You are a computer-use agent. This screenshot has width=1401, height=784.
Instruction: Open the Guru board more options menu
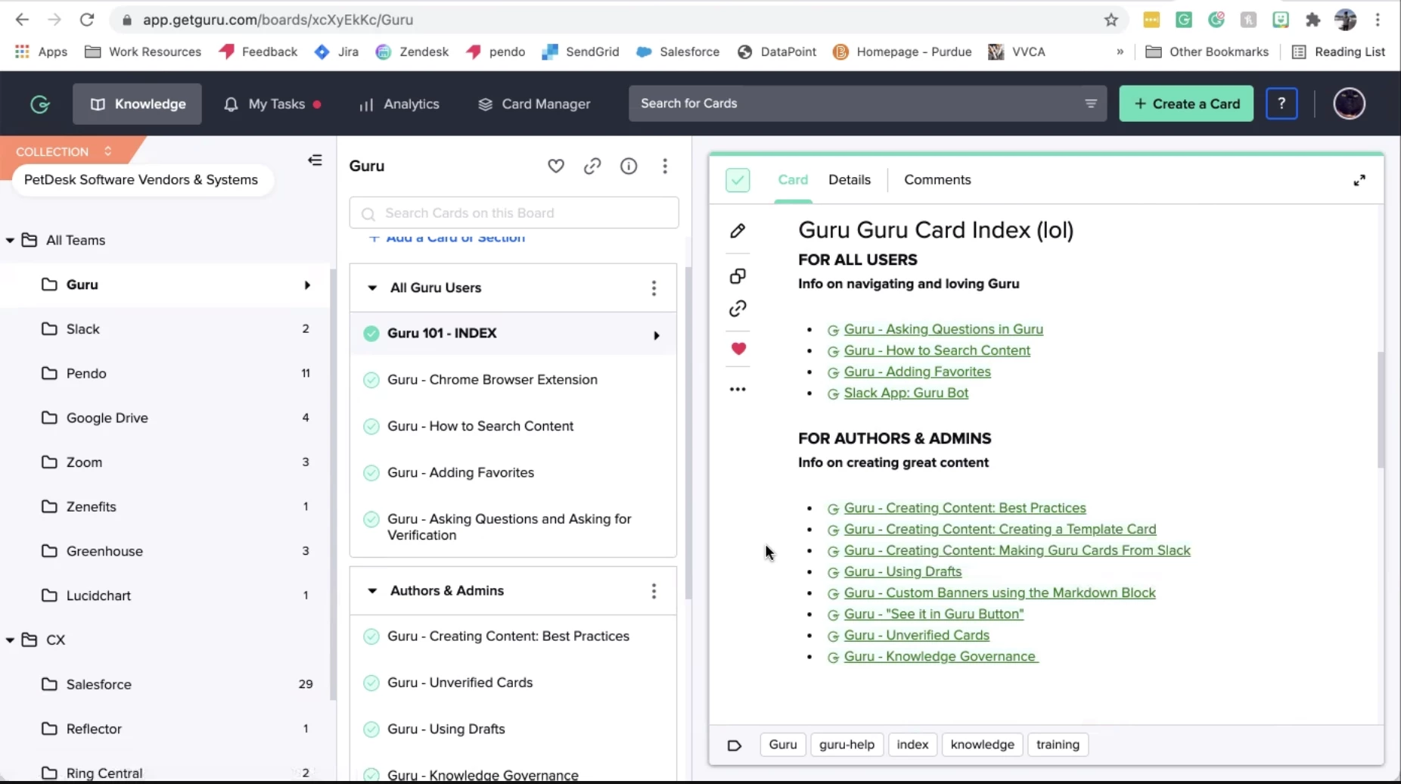(665, 166)
